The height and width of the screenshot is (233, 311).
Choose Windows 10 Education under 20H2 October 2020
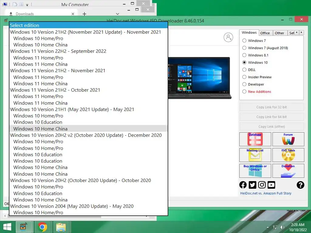(x=88, y=193)
